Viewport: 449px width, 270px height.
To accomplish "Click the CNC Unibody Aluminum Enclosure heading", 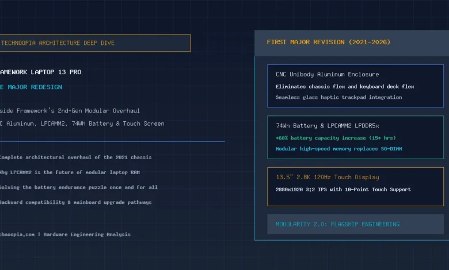I will [x=328, y=74].
